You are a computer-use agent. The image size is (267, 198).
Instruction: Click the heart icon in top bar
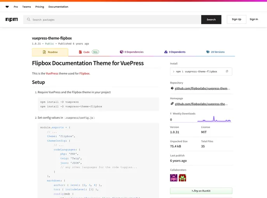click(x=7, y=7)
